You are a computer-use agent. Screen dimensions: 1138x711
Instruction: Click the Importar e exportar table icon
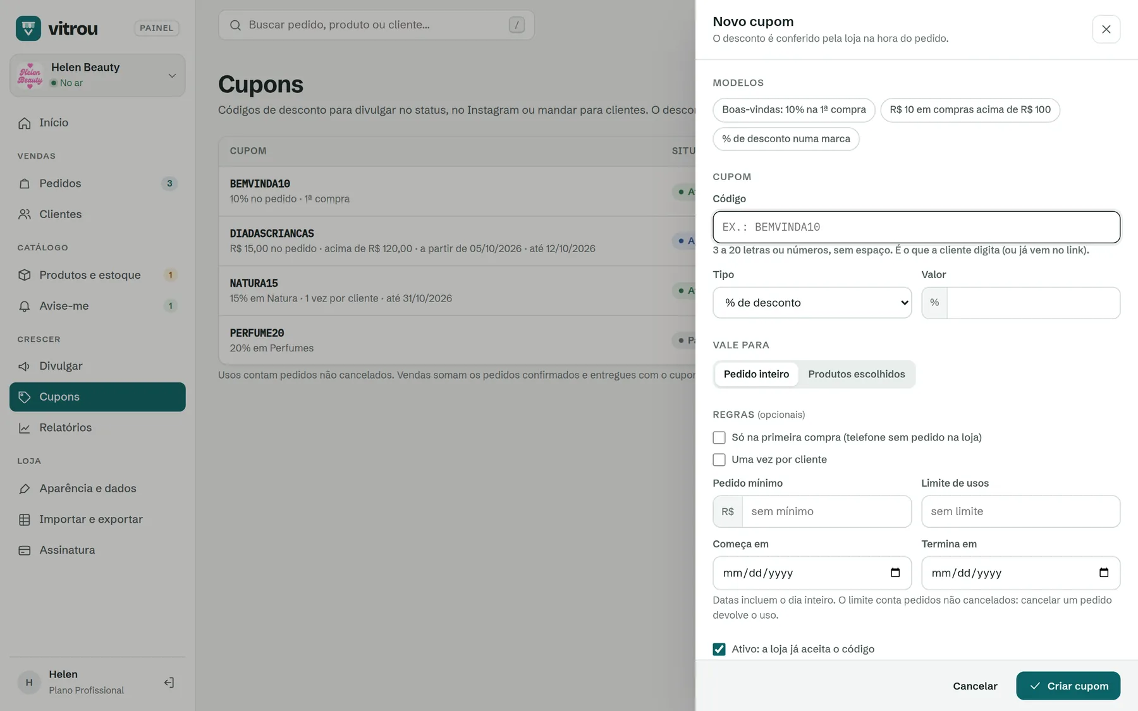[25, 520]
